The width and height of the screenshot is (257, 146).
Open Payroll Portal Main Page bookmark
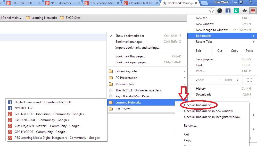point(147,96)
